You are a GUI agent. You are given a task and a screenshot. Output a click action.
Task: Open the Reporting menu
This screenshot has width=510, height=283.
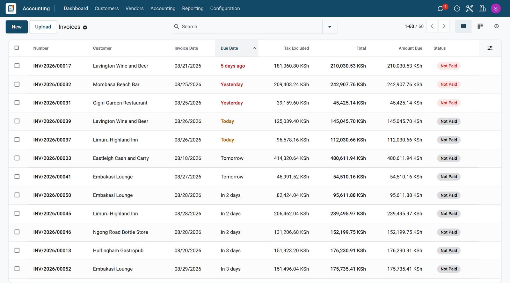click(x=193, y=9)
